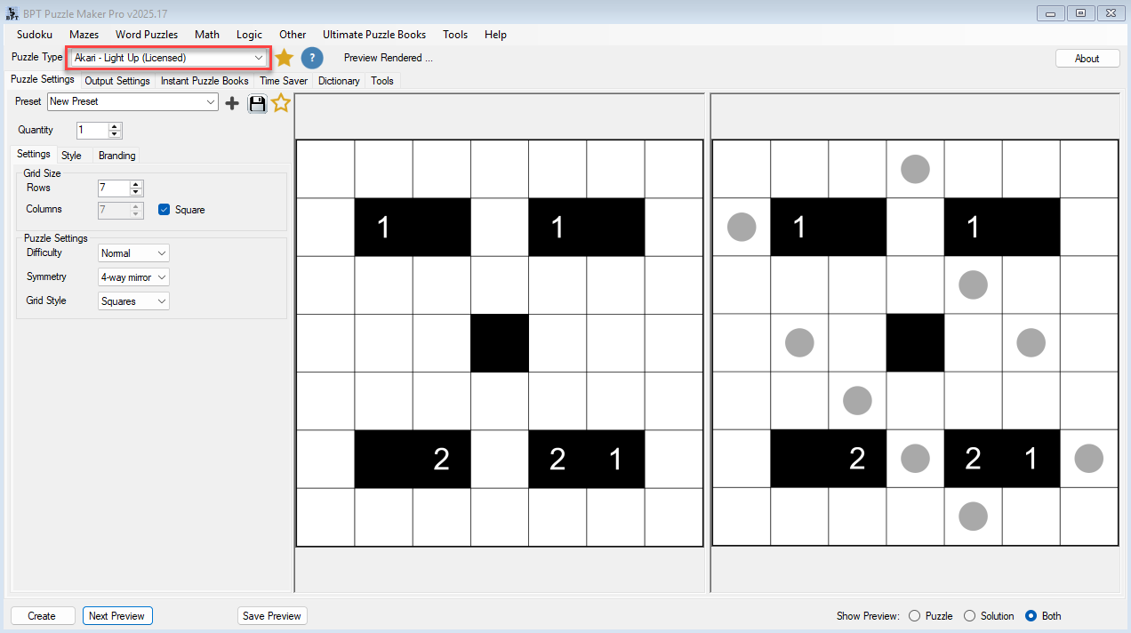This screenshot has width=1131, height=633.
Task: Open the blue question mark help icon
Action: pos(311,59)
